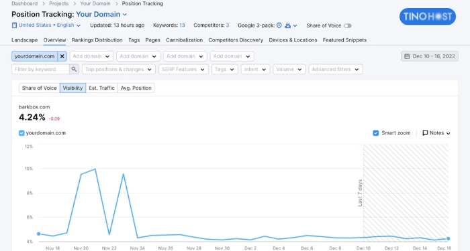
Task: Open the fourth Add domain dropdown
Action: coord(232,56)
